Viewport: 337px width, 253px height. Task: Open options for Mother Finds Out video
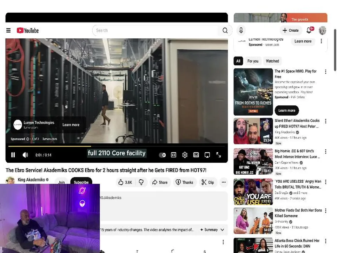(x=326, y=211)
